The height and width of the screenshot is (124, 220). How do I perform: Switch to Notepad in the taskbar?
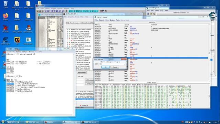click(16, 122)
